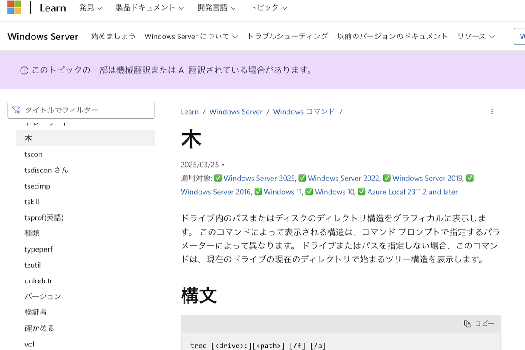This screenshot has width=525, height=350.
Task: Open the more actions kebab menu
Action: (492, 111)
